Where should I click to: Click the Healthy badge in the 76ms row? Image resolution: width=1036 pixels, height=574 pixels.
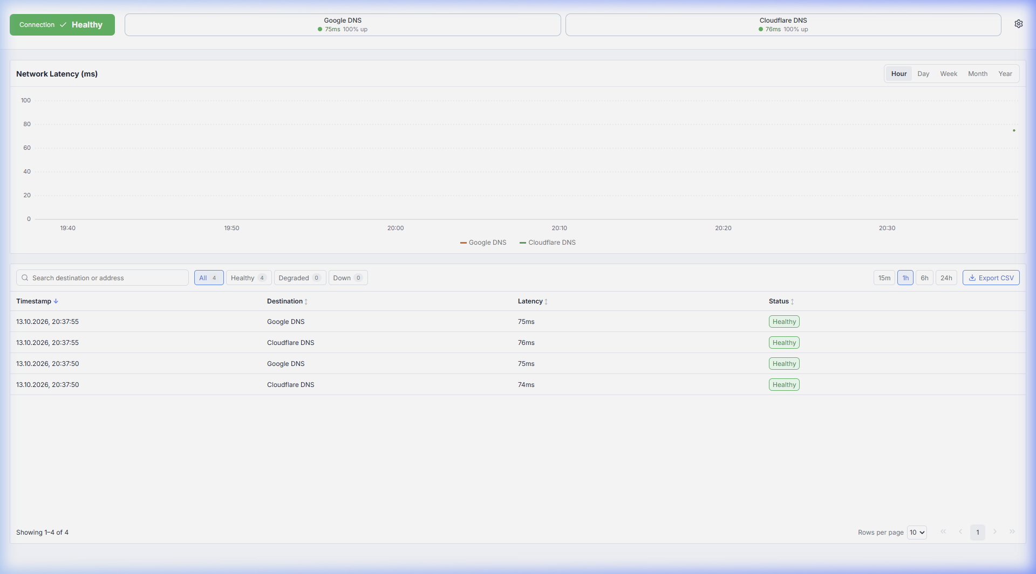[x=784, y=343]
